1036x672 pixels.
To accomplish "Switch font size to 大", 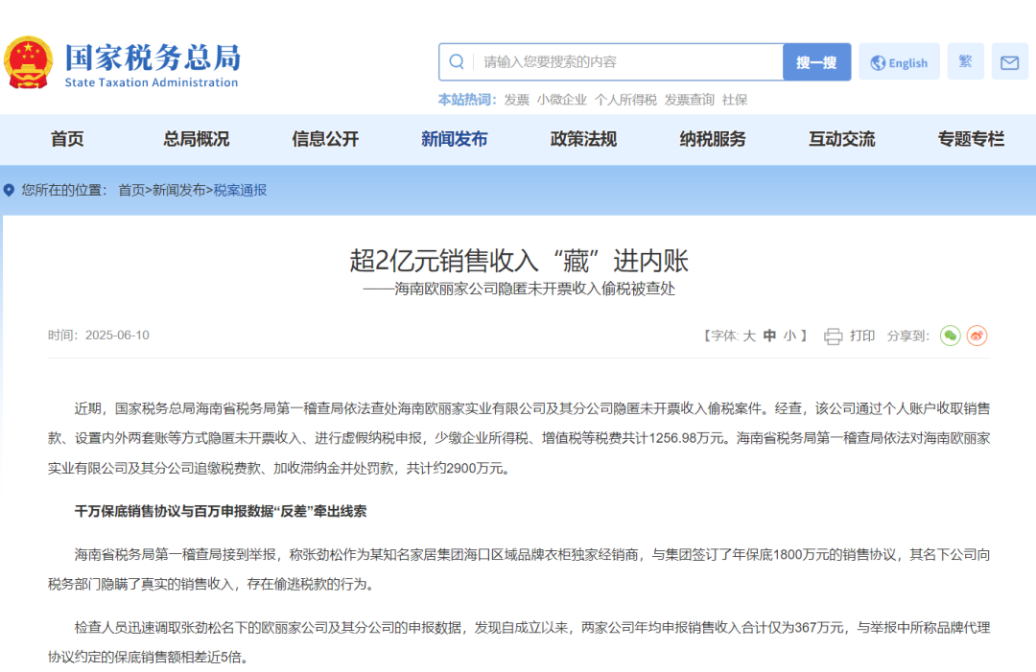I will [749, 336].
